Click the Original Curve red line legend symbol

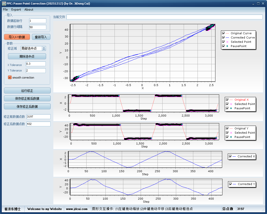pyautogui.click(x=227, y=33)
